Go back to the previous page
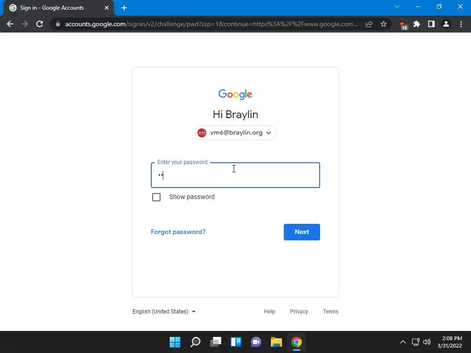471x353 pixels. (10, 24)
